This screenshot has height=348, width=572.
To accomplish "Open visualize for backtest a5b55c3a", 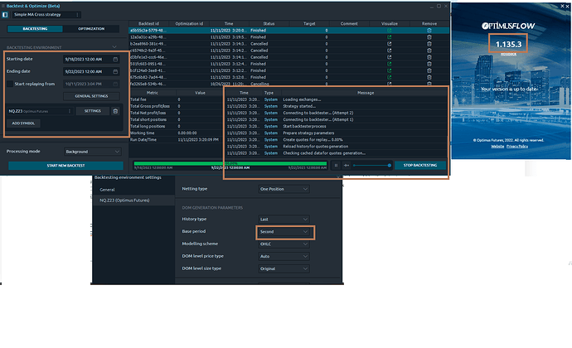I will pyautogui.click(x=390, y=31).
